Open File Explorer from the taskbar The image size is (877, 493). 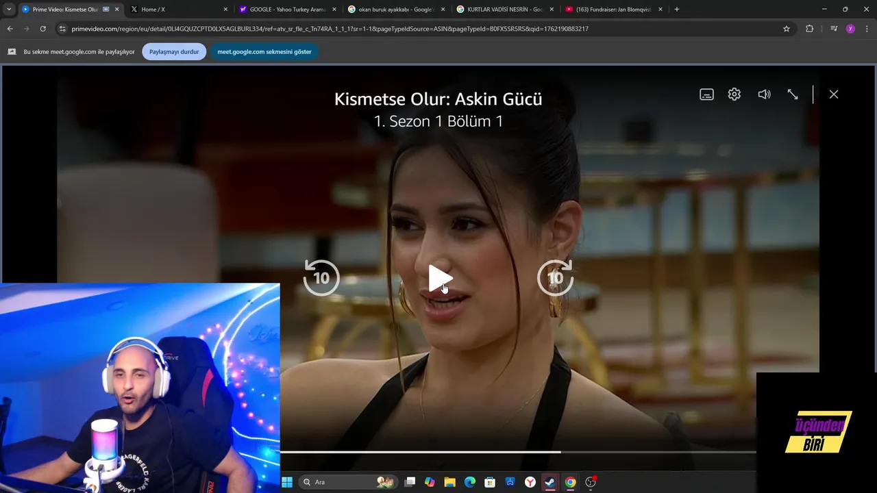click(x=450, y=482)
